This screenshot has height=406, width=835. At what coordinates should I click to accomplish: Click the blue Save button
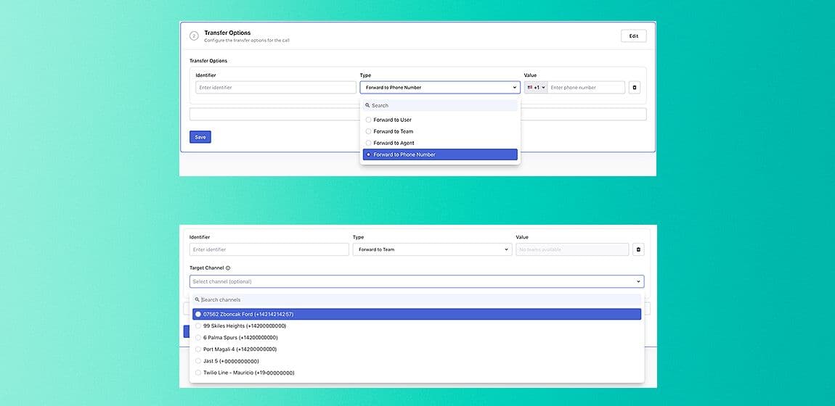coord(200,137)
